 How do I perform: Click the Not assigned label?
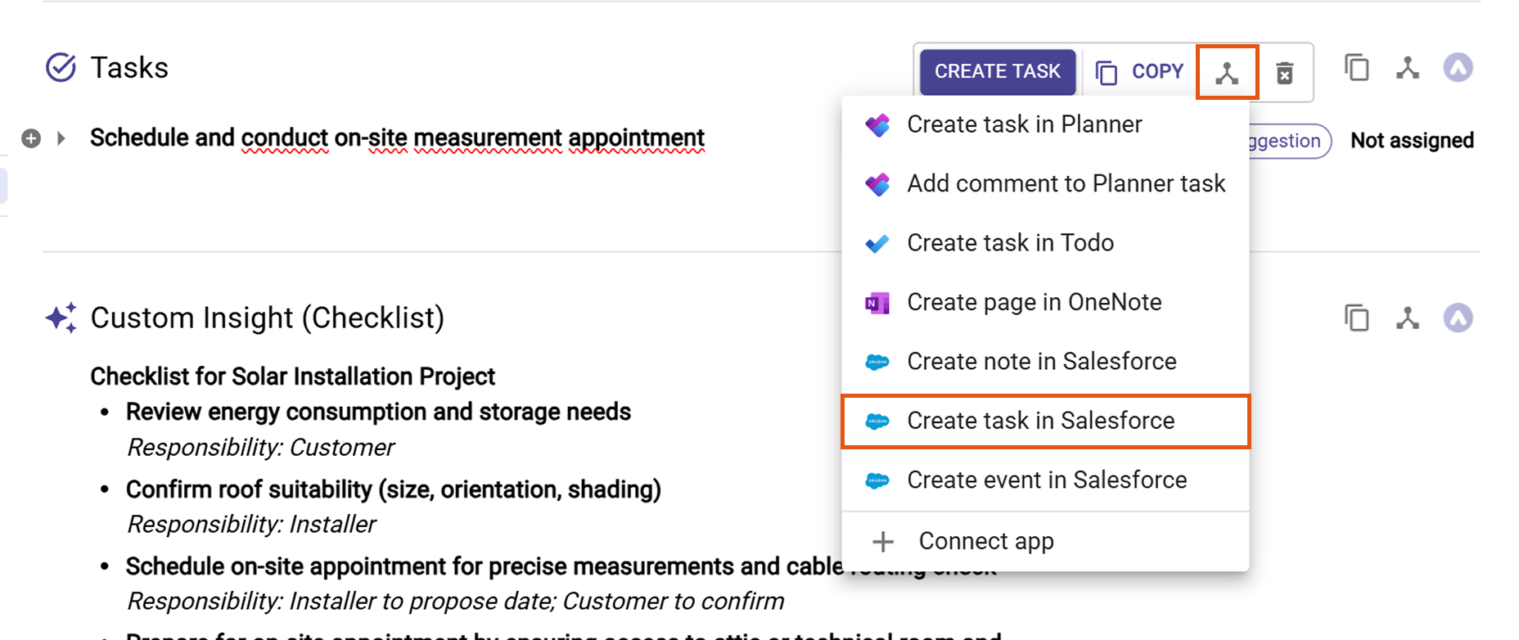1412,141
